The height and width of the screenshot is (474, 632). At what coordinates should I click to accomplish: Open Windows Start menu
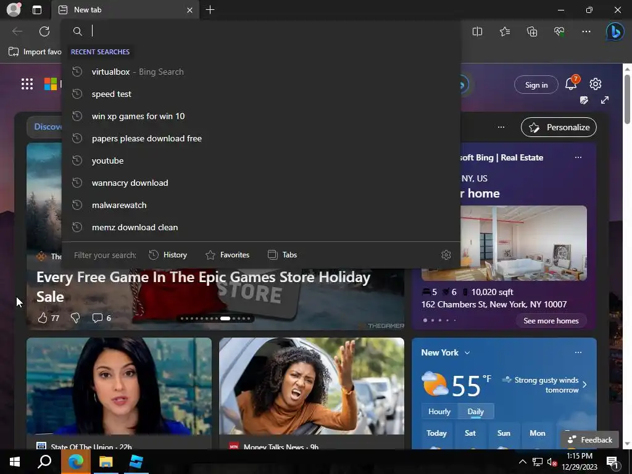pyautogui.click(x=15, y=462)
